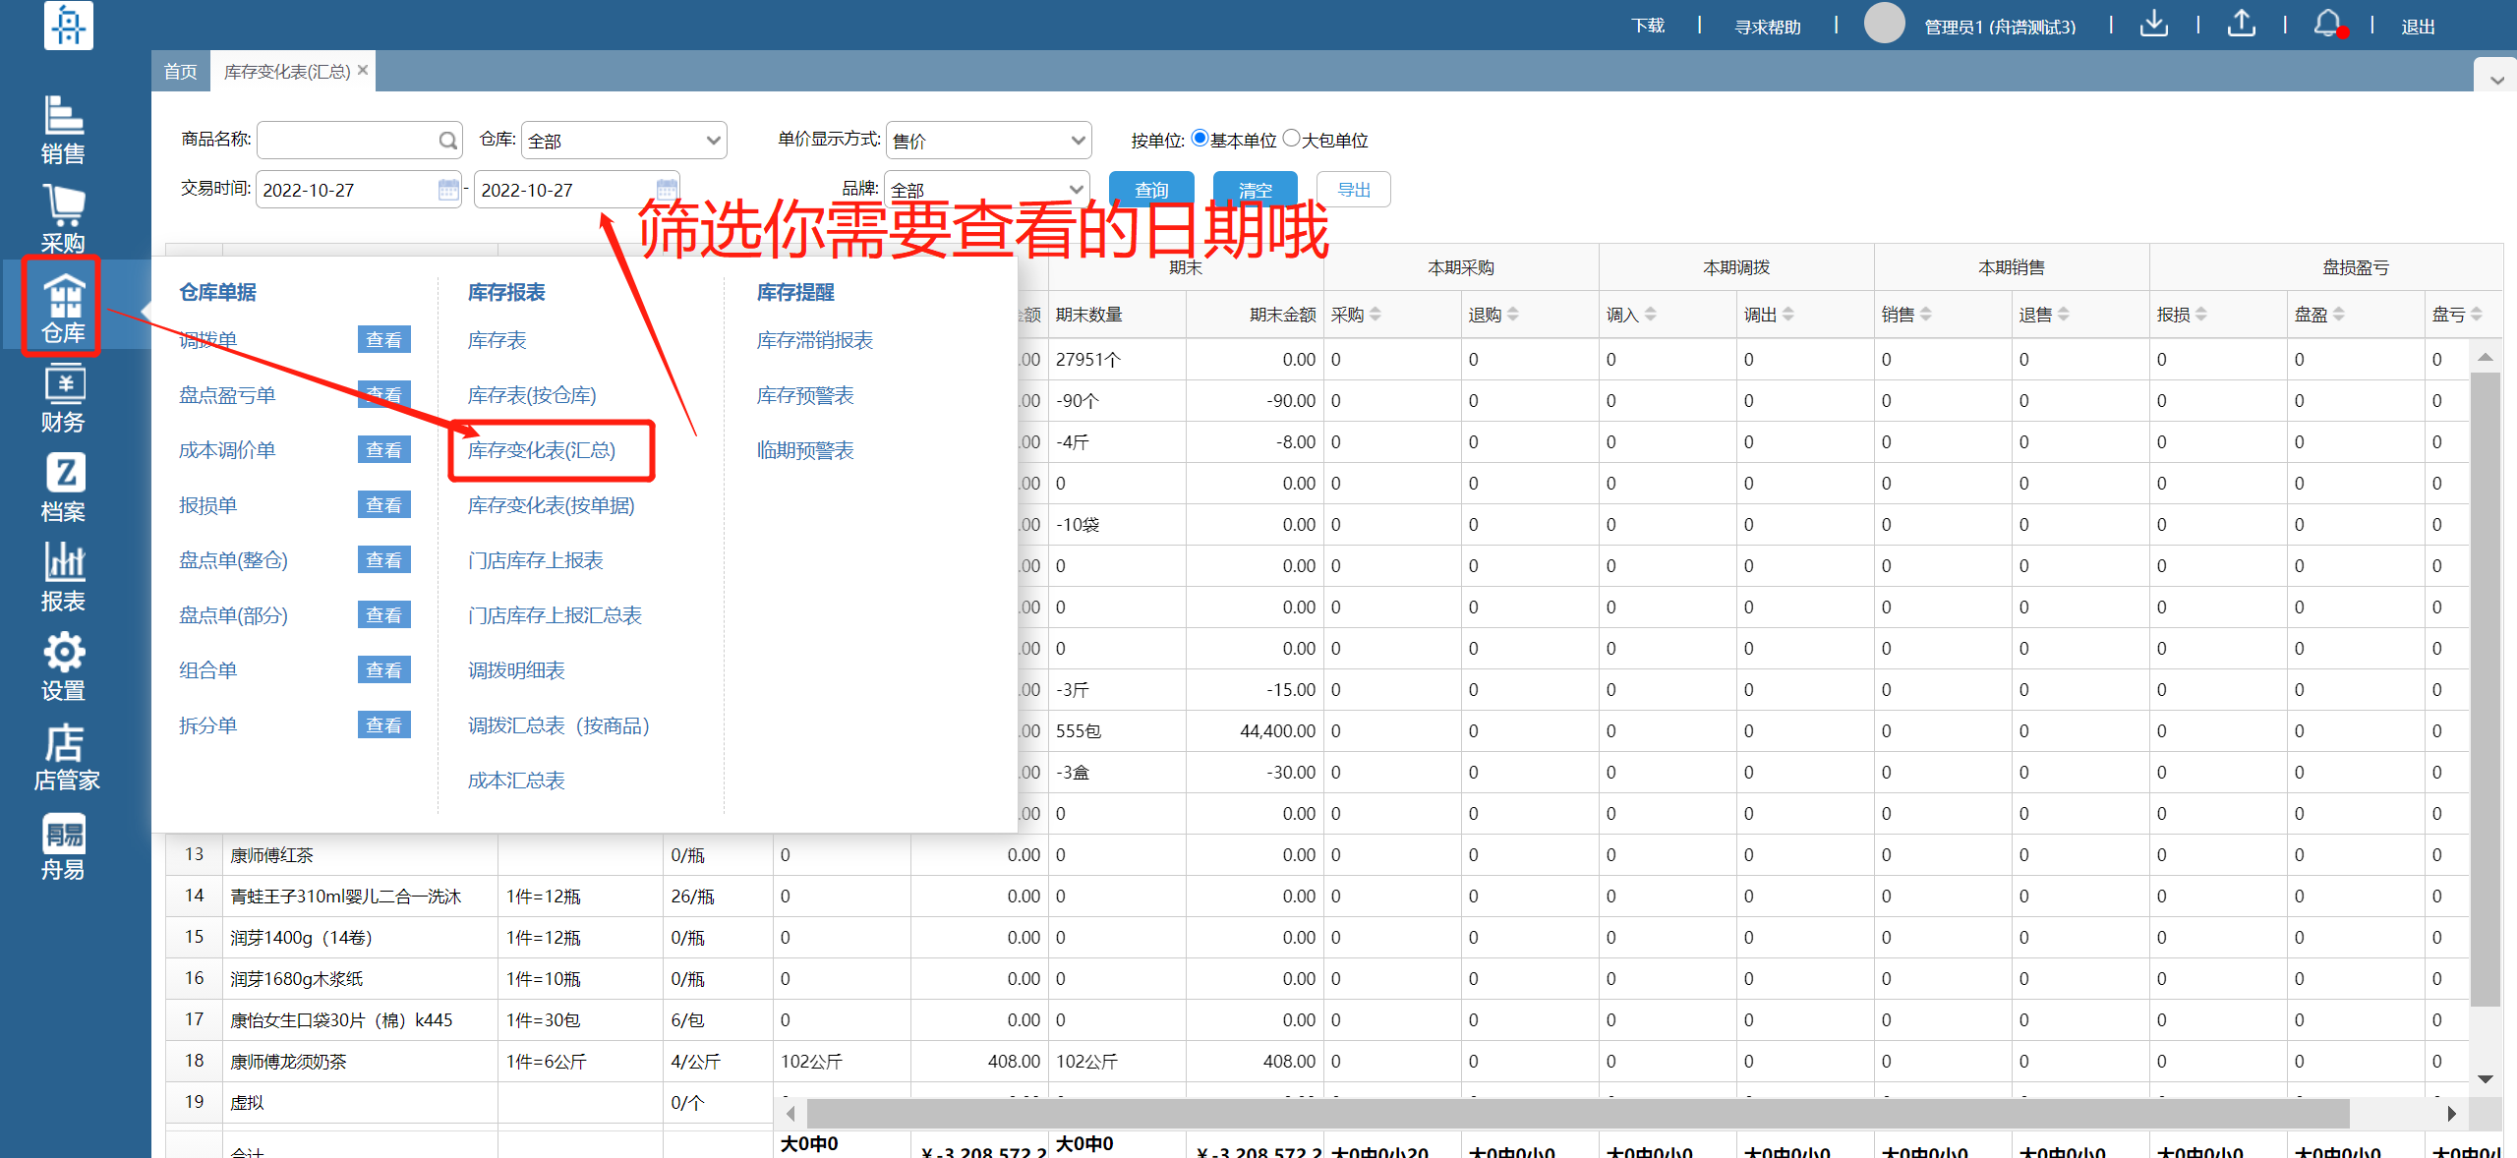Screen dimensions: 2517x1158
Task: Open 库存表(按仓库) report
Action: (532, 395)
